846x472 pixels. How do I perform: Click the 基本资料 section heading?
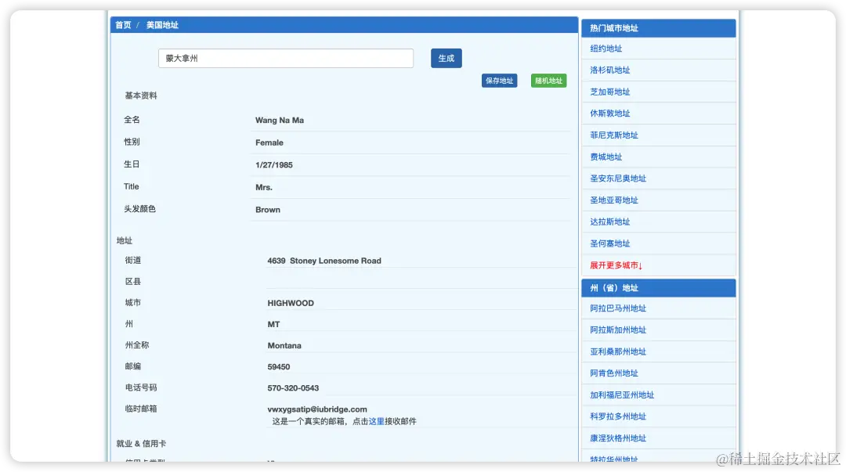141,95
